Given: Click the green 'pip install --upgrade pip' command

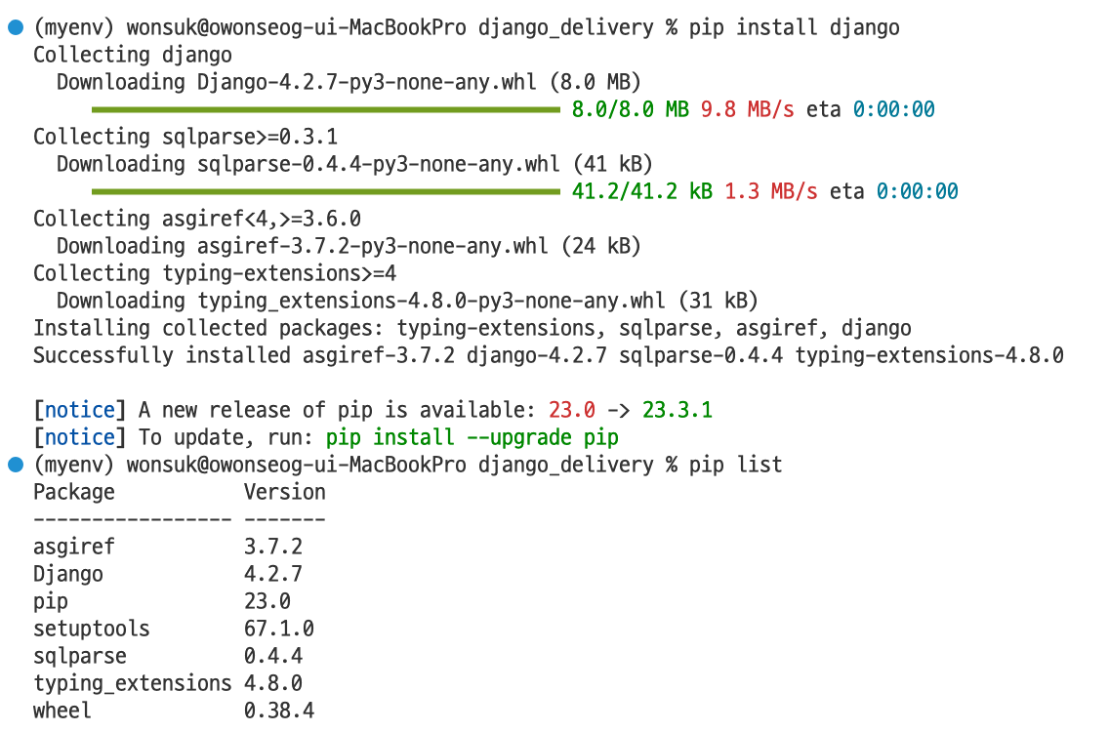Looking at the screenshot, I should point(472,438).
